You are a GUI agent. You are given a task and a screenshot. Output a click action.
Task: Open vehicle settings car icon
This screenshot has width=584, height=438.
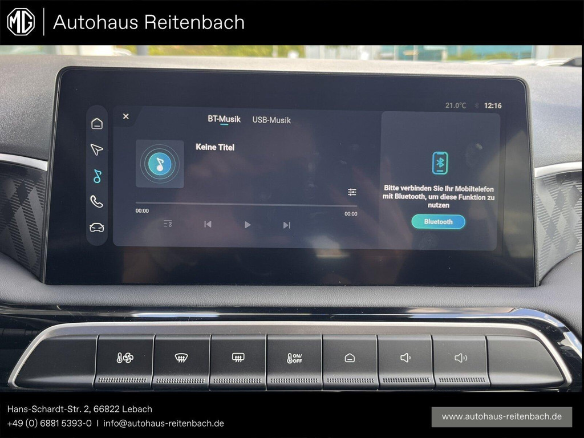[97, 227]
